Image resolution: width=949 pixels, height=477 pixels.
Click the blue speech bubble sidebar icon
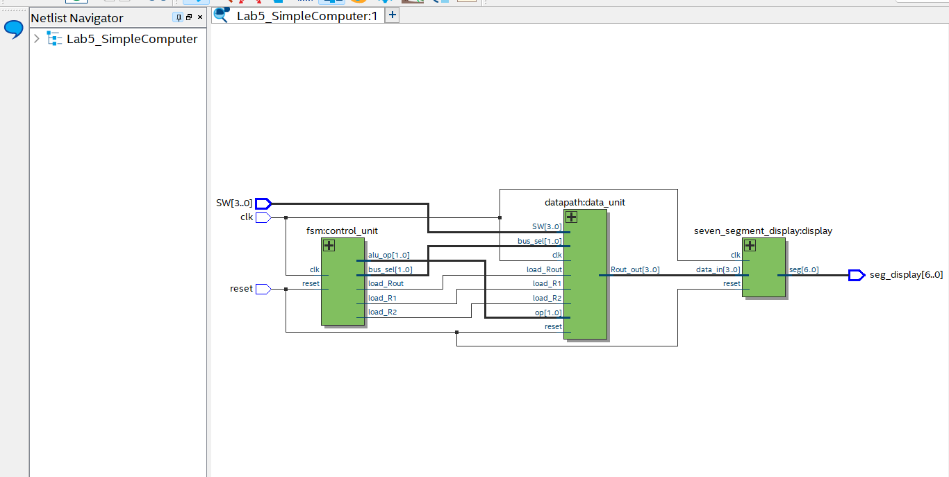(x=14, y=30)
